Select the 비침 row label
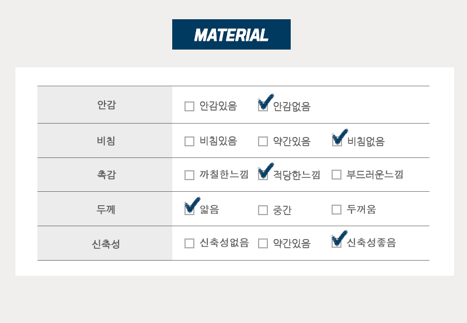 105,141
